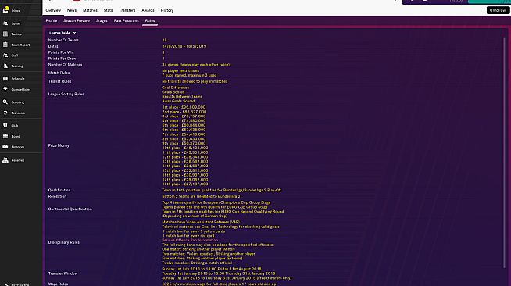
Task: Open the Stats tab
Action: pos(108,10)
